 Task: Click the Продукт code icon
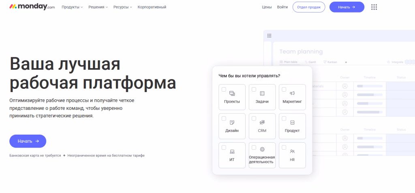(x=292, y=122)
